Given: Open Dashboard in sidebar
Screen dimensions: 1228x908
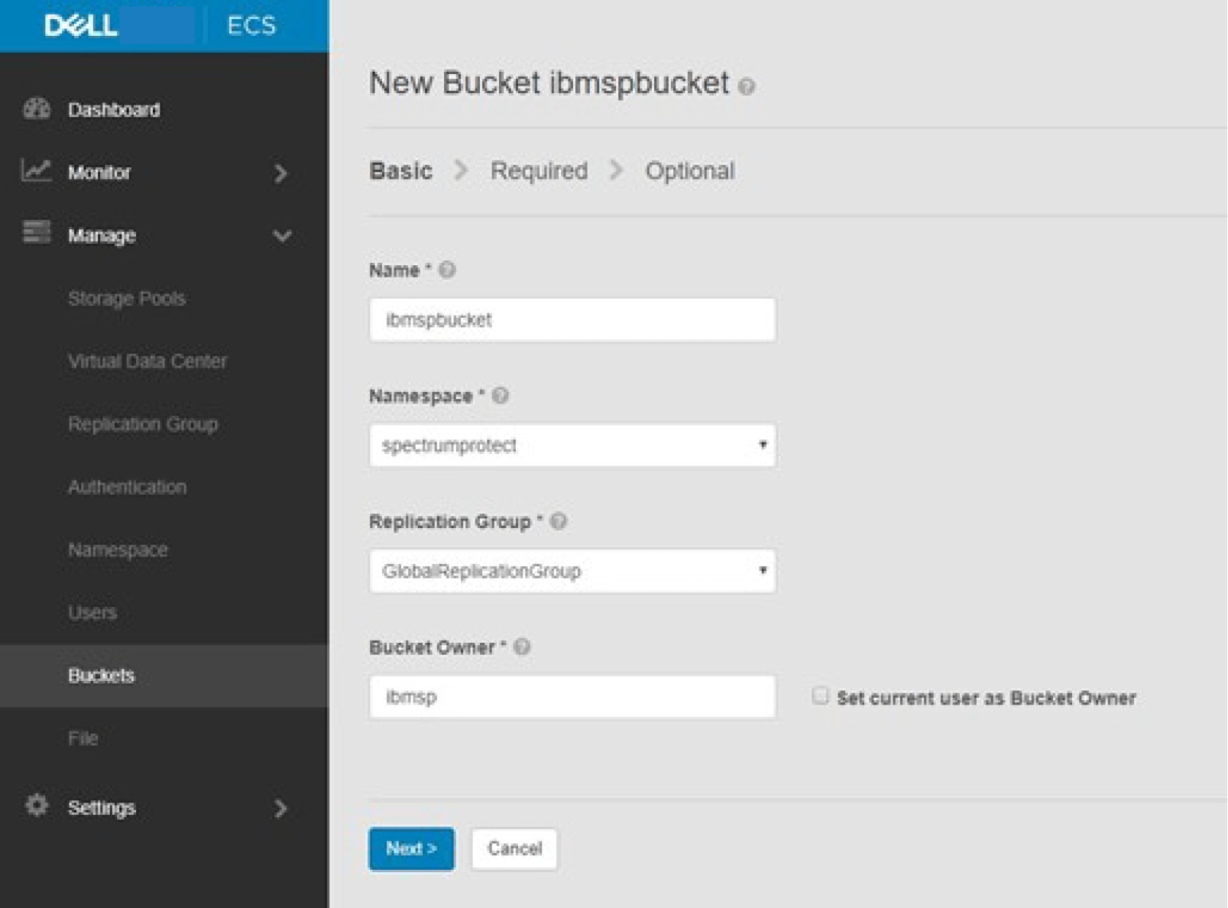Looking at the screenshot, I should (x=114, y=110).
